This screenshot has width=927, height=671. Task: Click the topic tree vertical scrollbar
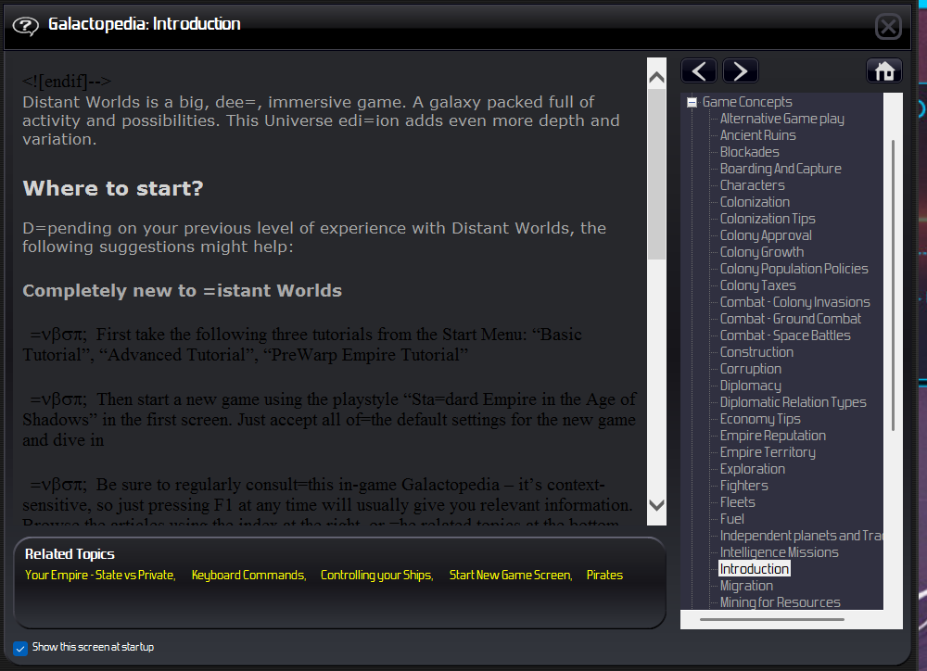tap(893, 285)
